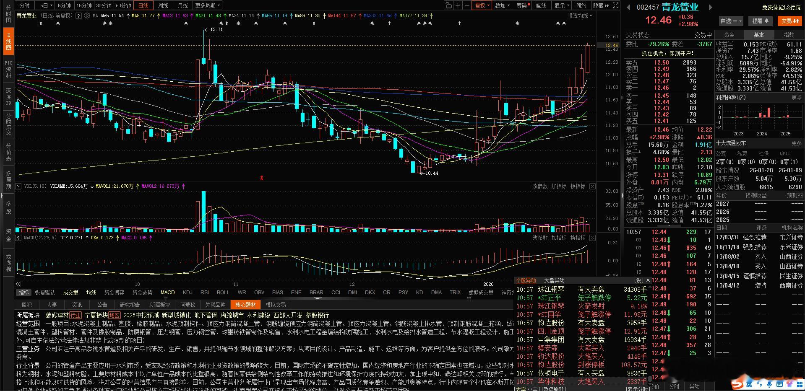The height and width of the screenshot is (391, 805).
Task: Switch to 分时 chart period
Action: point(25,5)
